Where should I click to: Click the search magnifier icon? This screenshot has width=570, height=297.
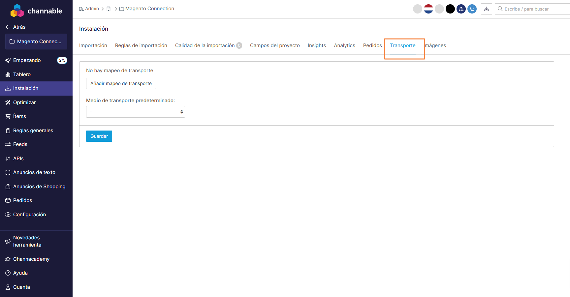500,9
